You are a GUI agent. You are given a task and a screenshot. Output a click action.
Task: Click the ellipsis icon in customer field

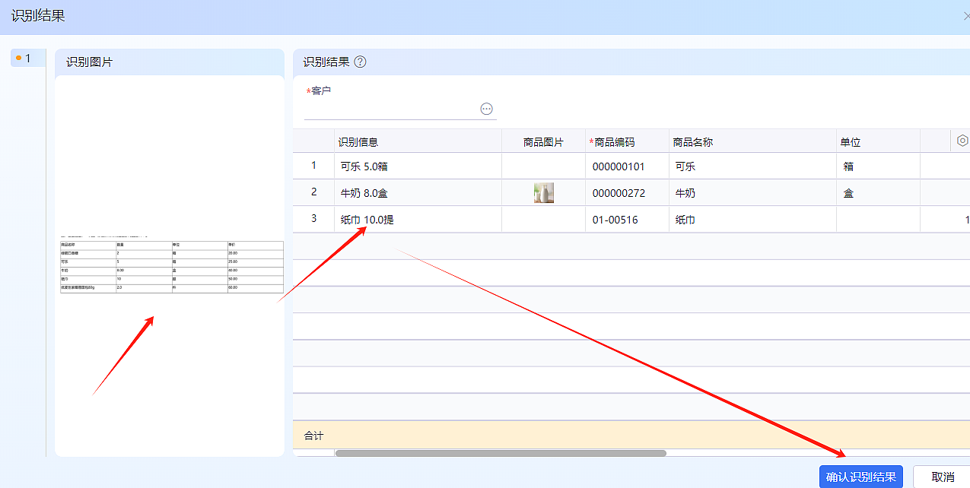coord(486,108)
